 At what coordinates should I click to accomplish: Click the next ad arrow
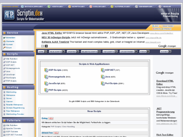click(x=46, y=46)
